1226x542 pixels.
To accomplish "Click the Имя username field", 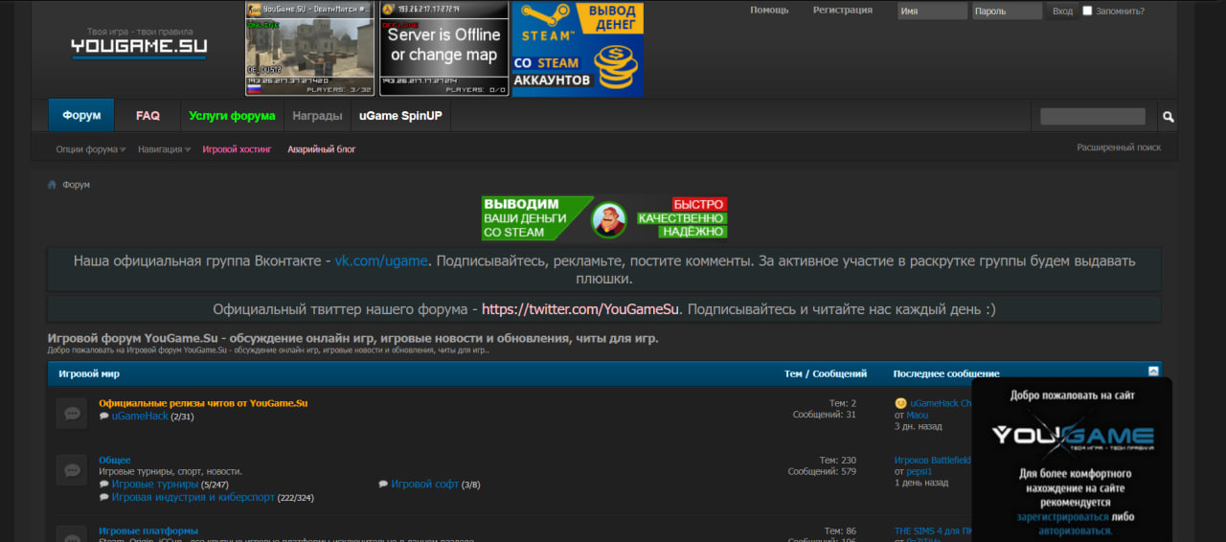I will tap(932, 11).
